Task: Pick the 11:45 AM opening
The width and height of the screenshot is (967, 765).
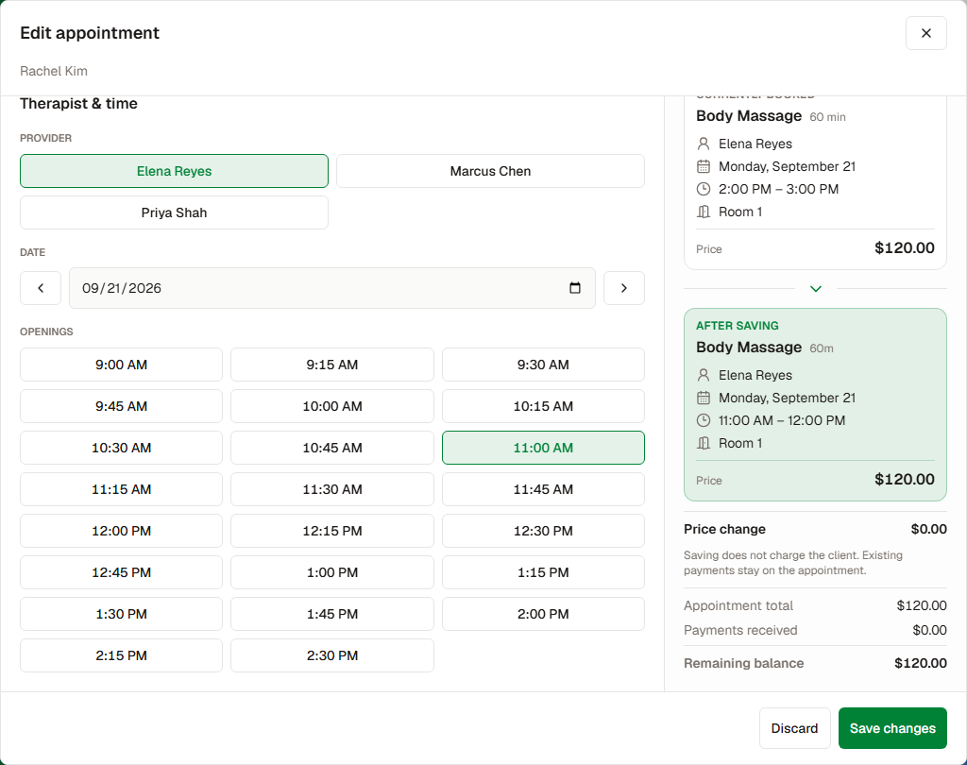Action: pos(543,489)
